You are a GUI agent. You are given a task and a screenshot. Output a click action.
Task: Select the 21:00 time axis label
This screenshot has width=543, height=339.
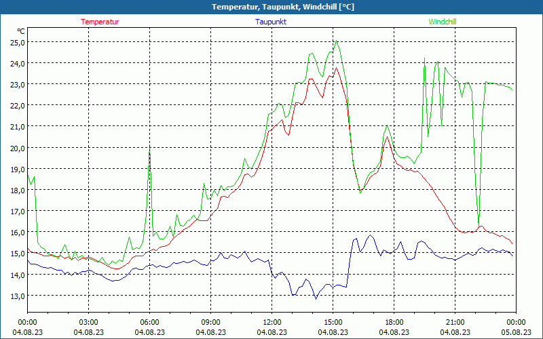point(455,322)
